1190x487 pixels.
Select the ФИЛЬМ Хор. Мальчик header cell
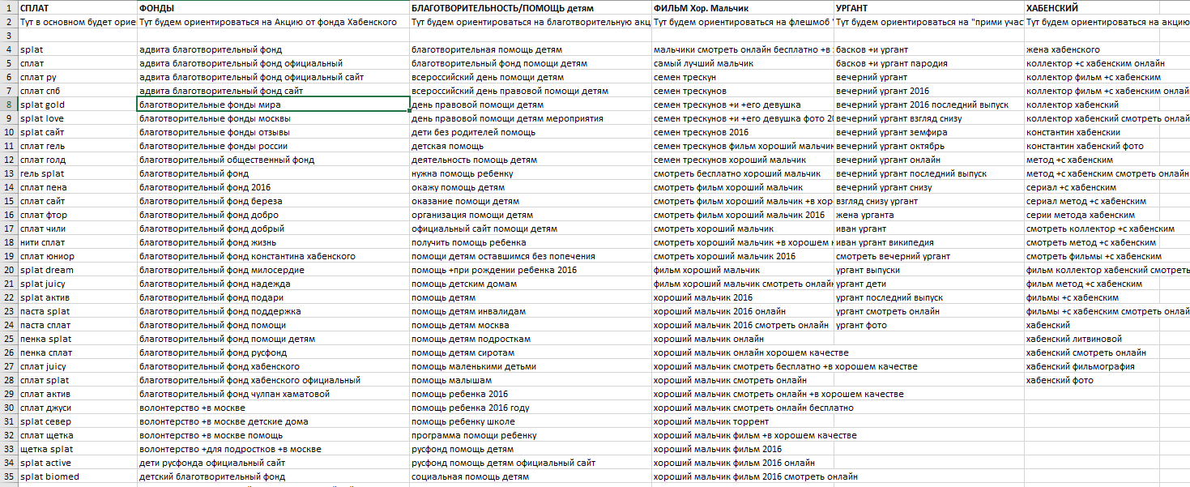742,8
